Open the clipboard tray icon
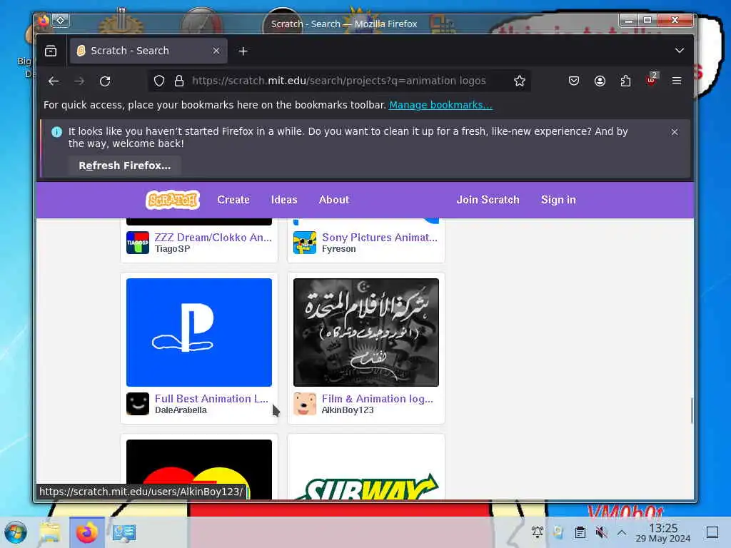The height and width of the screenshot is (548, 731). click(580, 532)
